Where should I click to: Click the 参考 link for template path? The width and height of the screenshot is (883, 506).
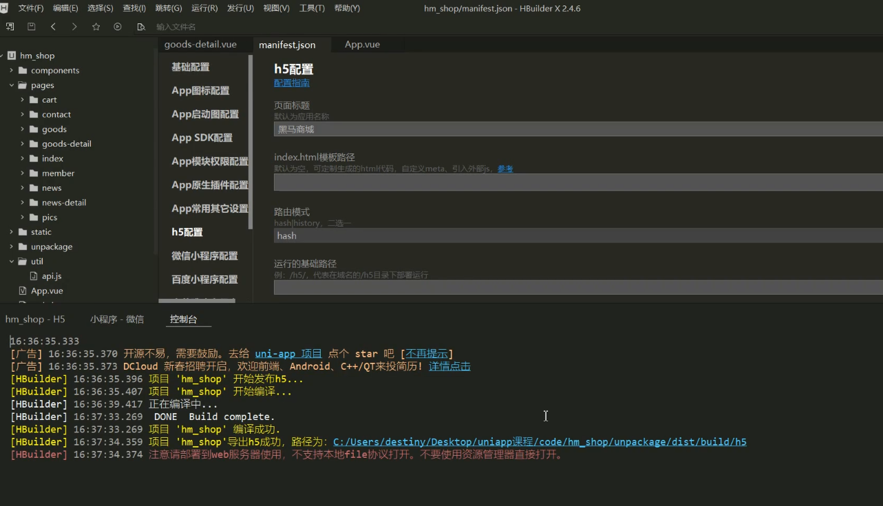505,169
